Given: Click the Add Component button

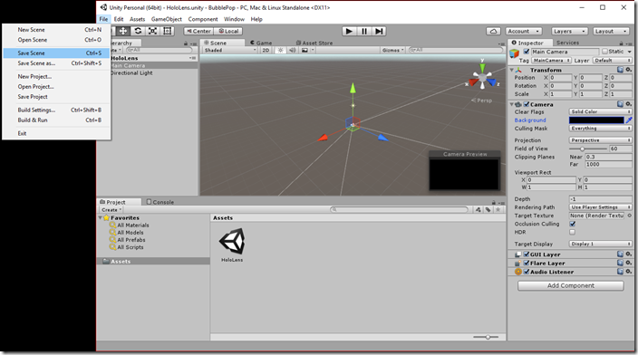Looking at the screenshot, I should click(x=570, y=285).
